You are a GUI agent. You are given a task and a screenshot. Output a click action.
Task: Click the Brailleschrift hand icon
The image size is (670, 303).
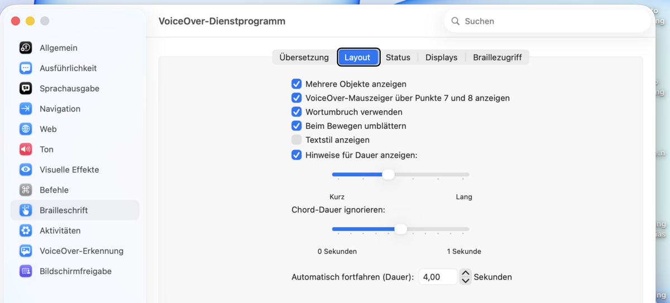point(26,210)
